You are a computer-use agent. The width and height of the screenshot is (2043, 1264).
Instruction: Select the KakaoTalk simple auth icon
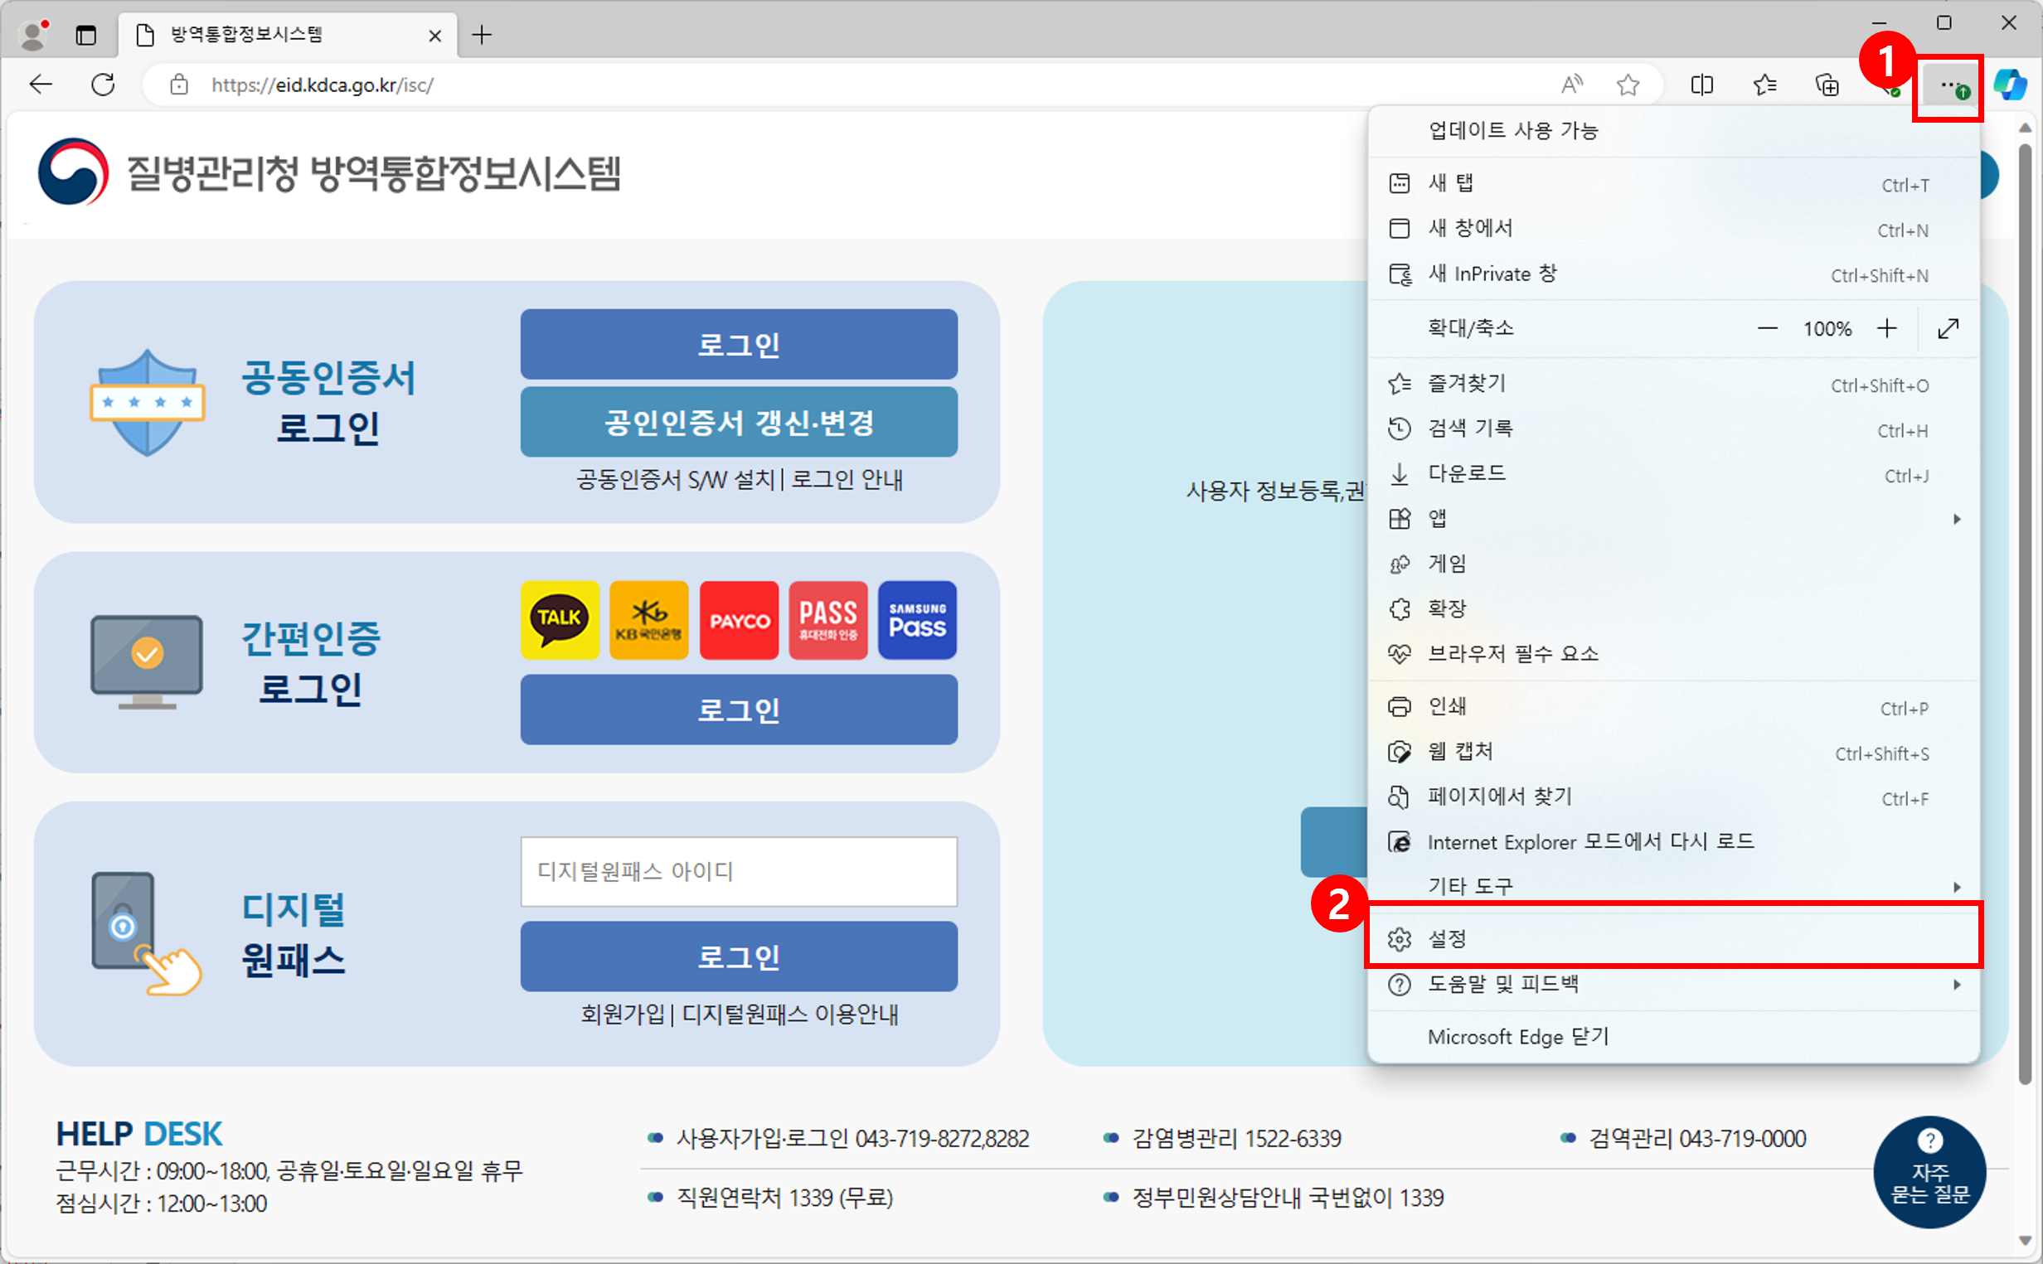click(x=560, y=620)
